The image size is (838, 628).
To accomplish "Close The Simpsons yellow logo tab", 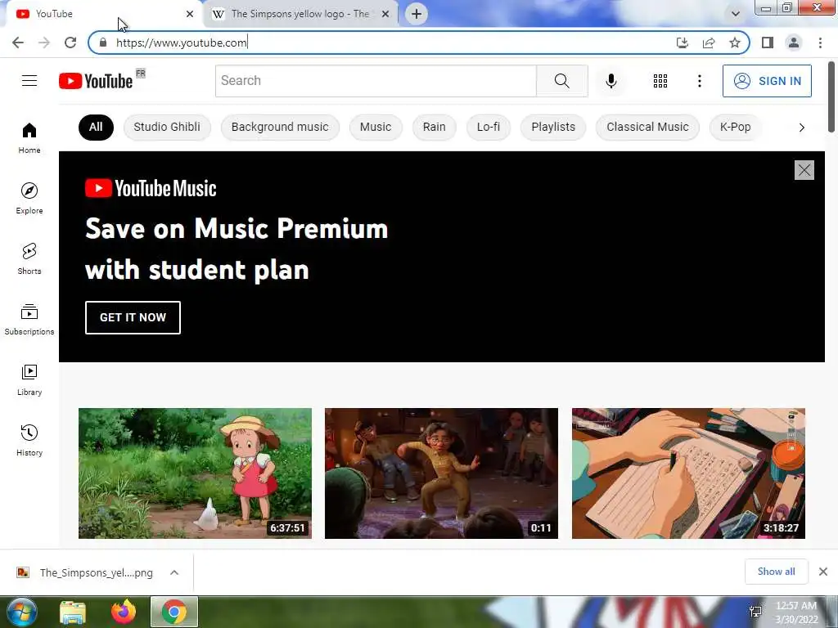I will (x=385, y=14).
